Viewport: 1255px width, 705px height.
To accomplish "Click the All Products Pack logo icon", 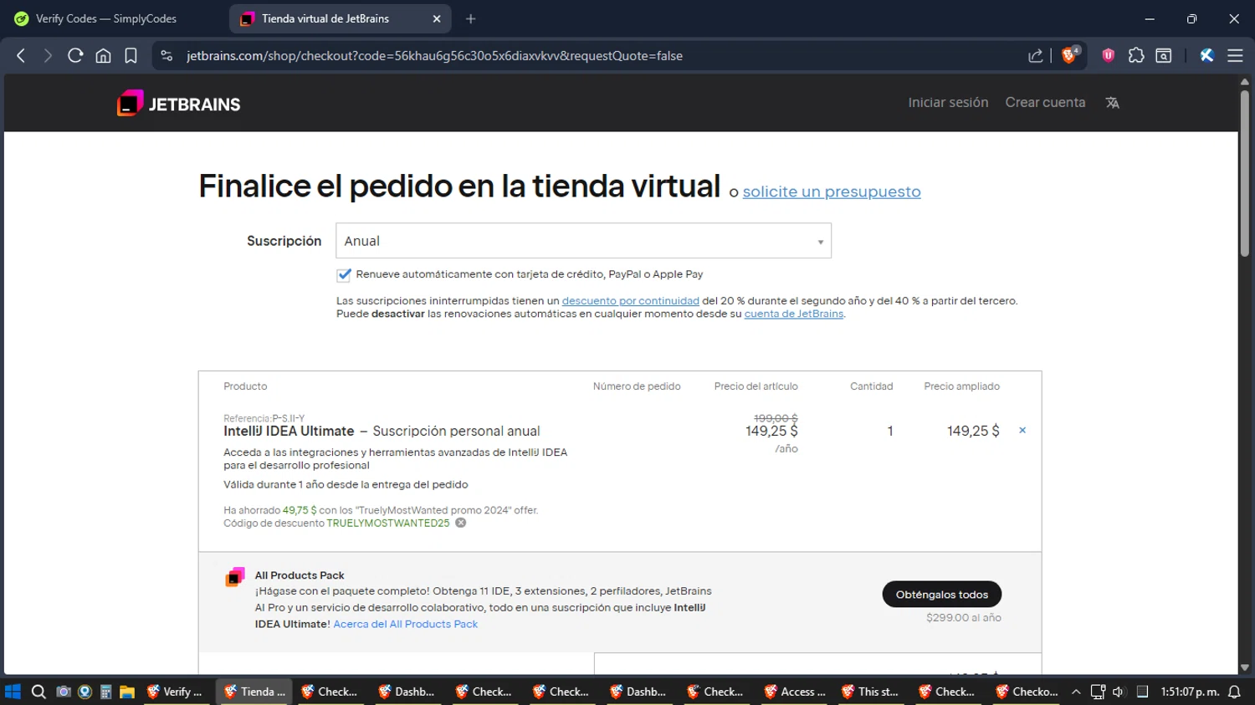I will coord(235,577).
